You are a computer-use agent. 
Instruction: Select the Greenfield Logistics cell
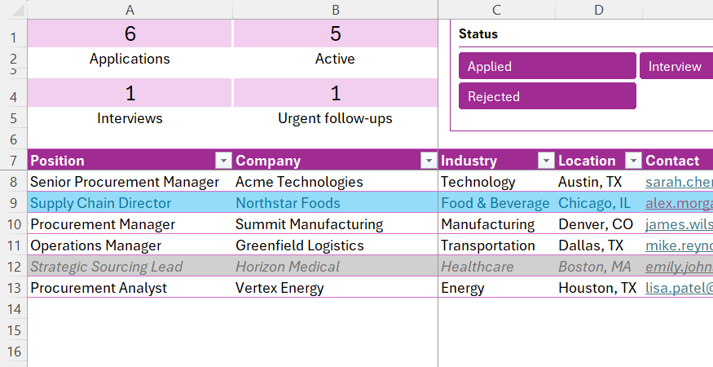pos(336,245)
